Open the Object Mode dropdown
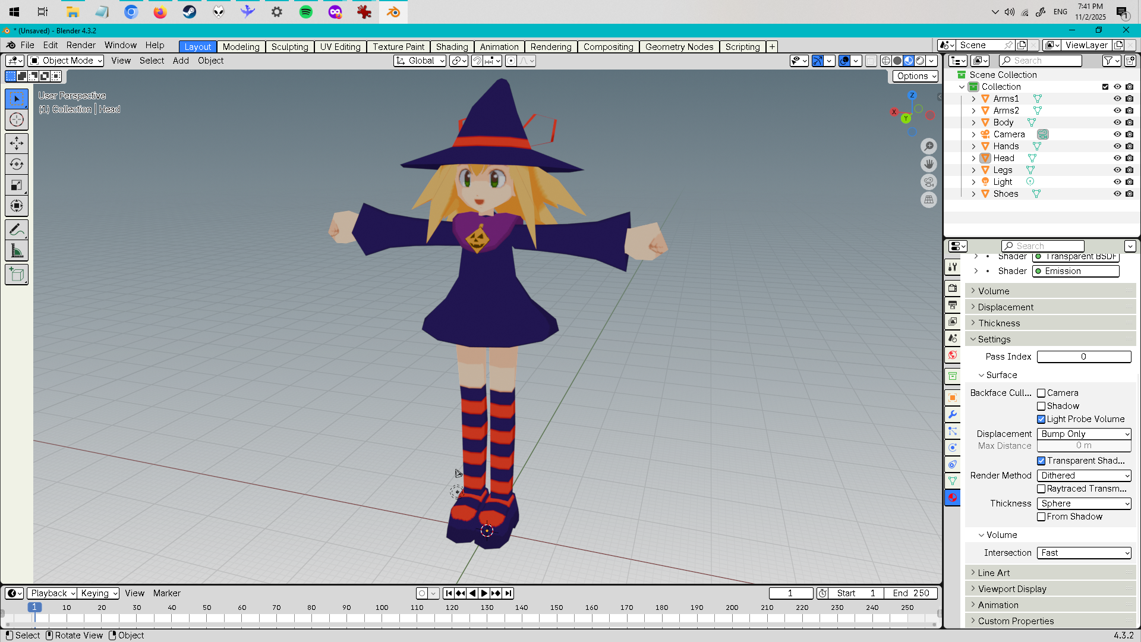The width and height of the screenshot is (1141, 642). 66,61
